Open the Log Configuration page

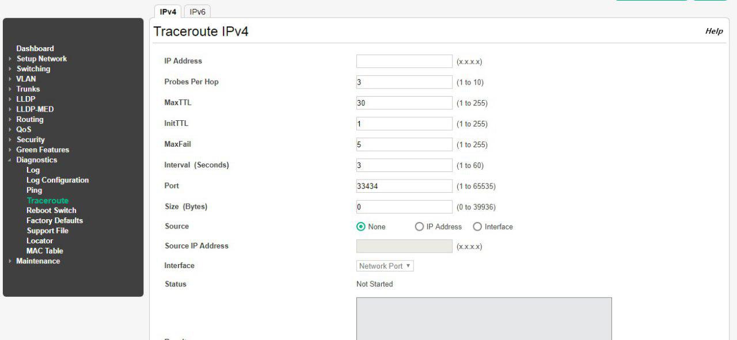click(58, 180)
